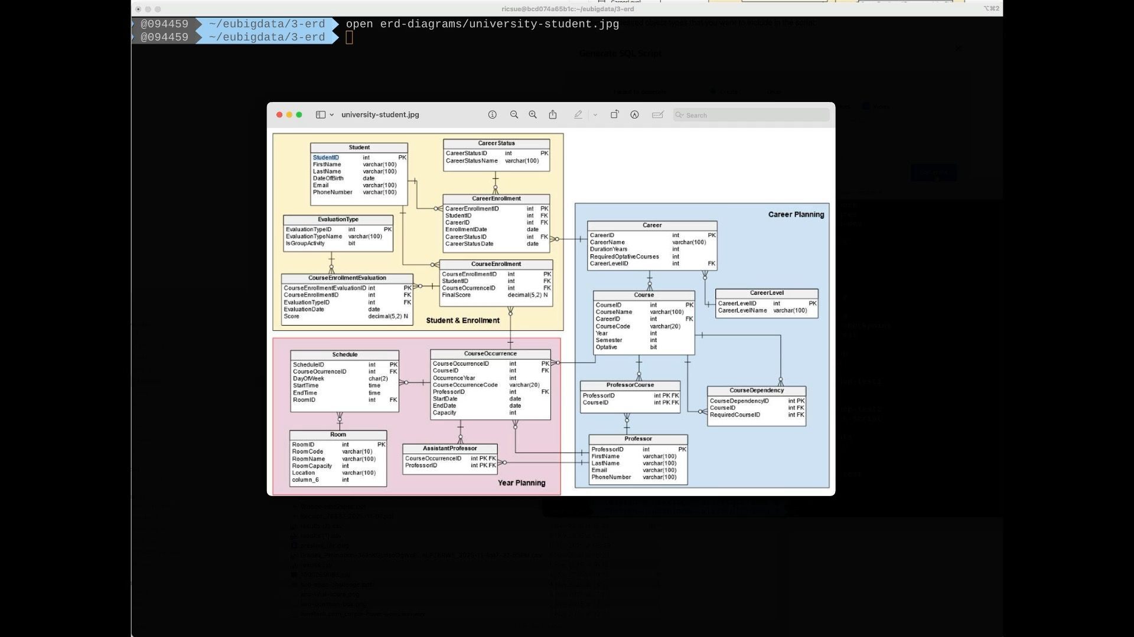Click into the Preview Search field
This screenshot has height=637, width=1134.
tap(756, 116)
